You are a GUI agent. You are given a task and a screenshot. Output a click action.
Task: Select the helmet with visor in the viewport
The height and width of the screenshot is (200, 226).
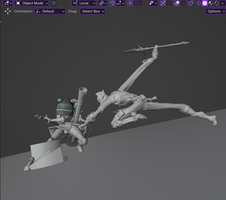click(65, 107)
